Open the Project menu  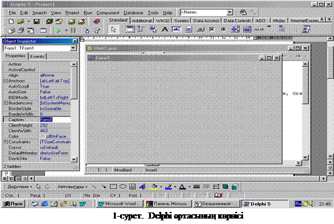pyautogui.click(x=72, y=13)
